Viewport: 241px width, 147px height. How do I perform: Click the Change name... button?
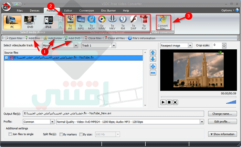click(222, 114)
